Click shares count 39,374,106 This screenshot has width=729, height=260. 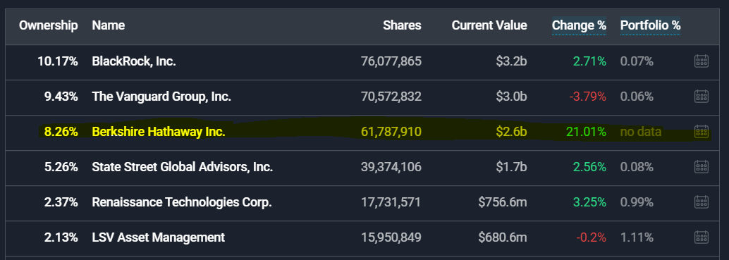[391, 167]
